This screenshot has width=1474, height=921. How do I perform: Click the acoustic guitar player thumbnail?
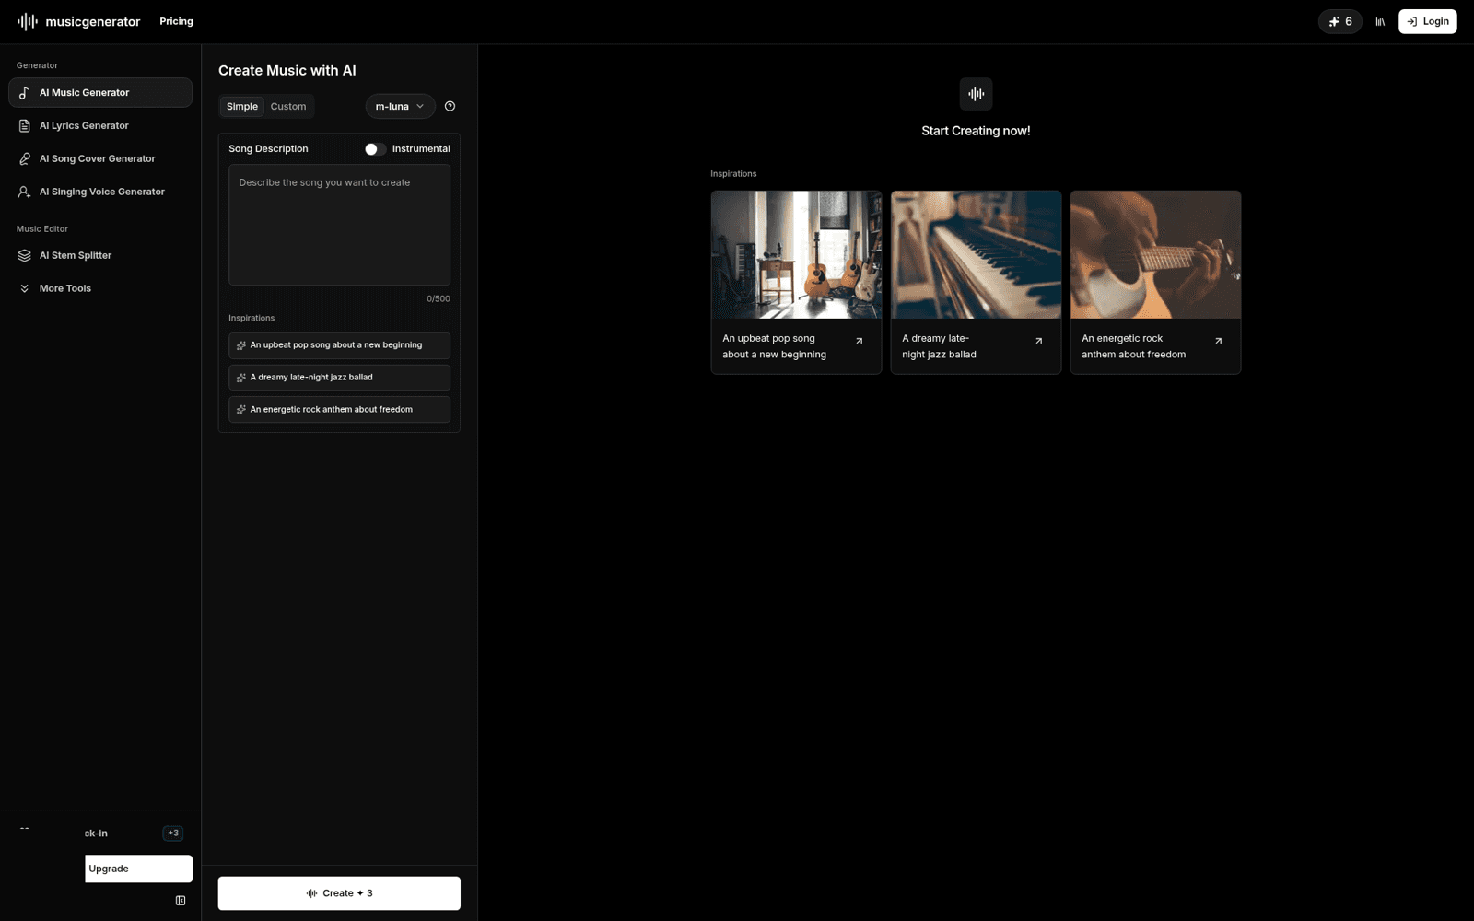[1155, 254]
